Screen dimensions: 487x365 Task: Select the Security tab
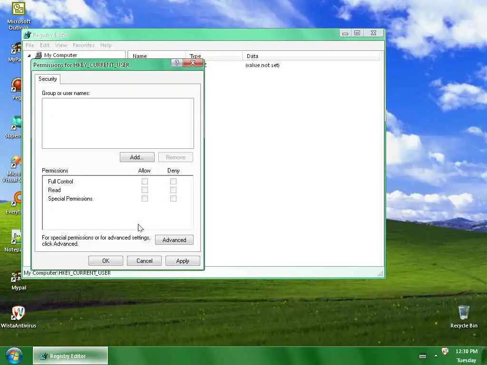pyautogui.click(x=48, y=79)
